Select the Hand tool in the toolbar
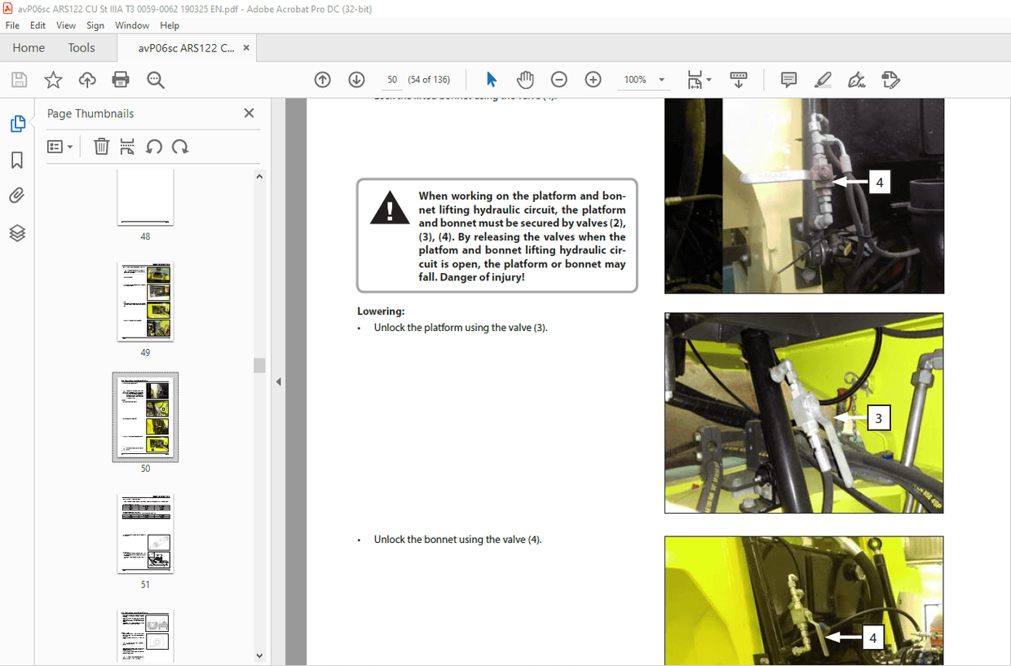Viewport: 1011px width, 666px height. point(525,79)
